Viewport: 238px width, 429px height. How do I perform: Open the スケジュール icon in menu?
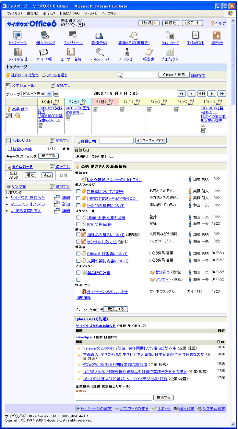point(73,35)
